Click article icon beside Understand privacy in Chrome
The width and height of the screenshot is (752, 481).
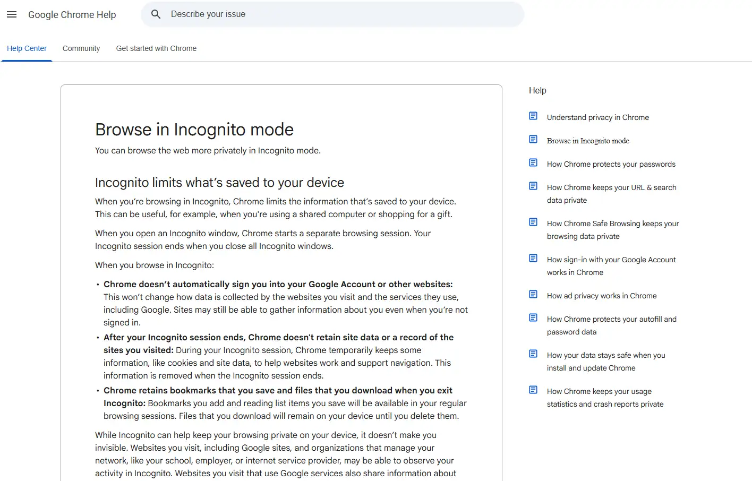click(x=533, y=116)
